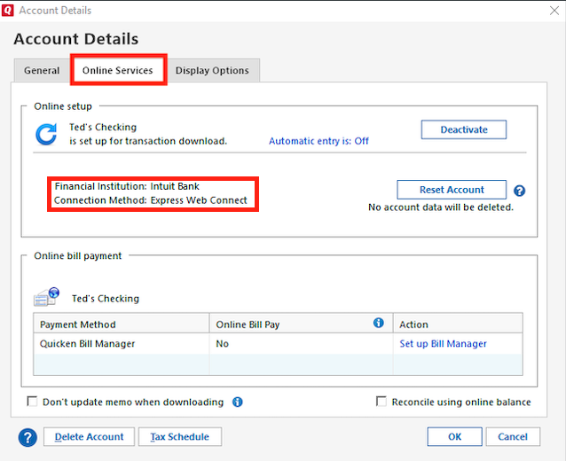Click the Reset Account button

452,190
